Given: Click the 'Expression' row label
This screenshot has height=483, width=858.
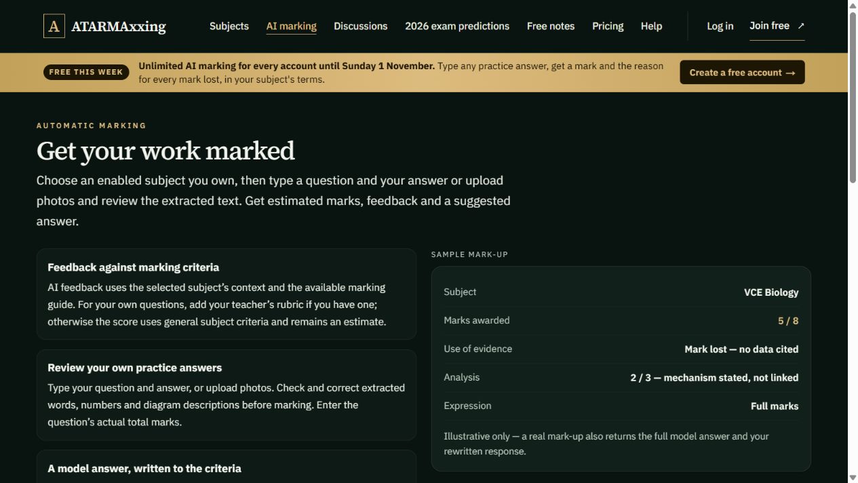Looking at the screenshot, I should click(x=467, y=406).
